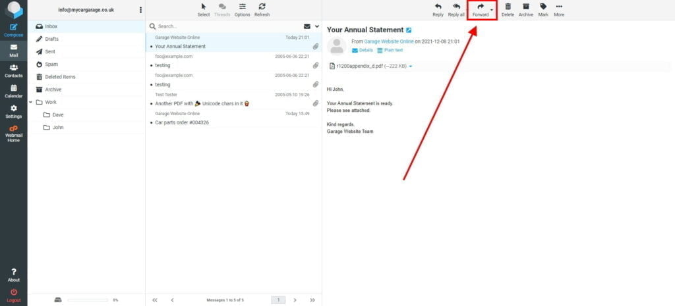Show message Details link
The image size is (675, 306).
[x=362, y=50]
